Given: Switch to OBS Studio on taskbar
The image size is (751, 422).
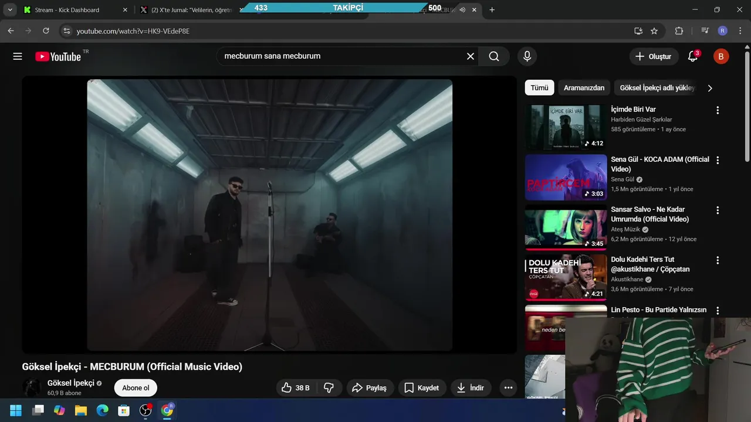Looking at the screenshot, I should [146, 410].
